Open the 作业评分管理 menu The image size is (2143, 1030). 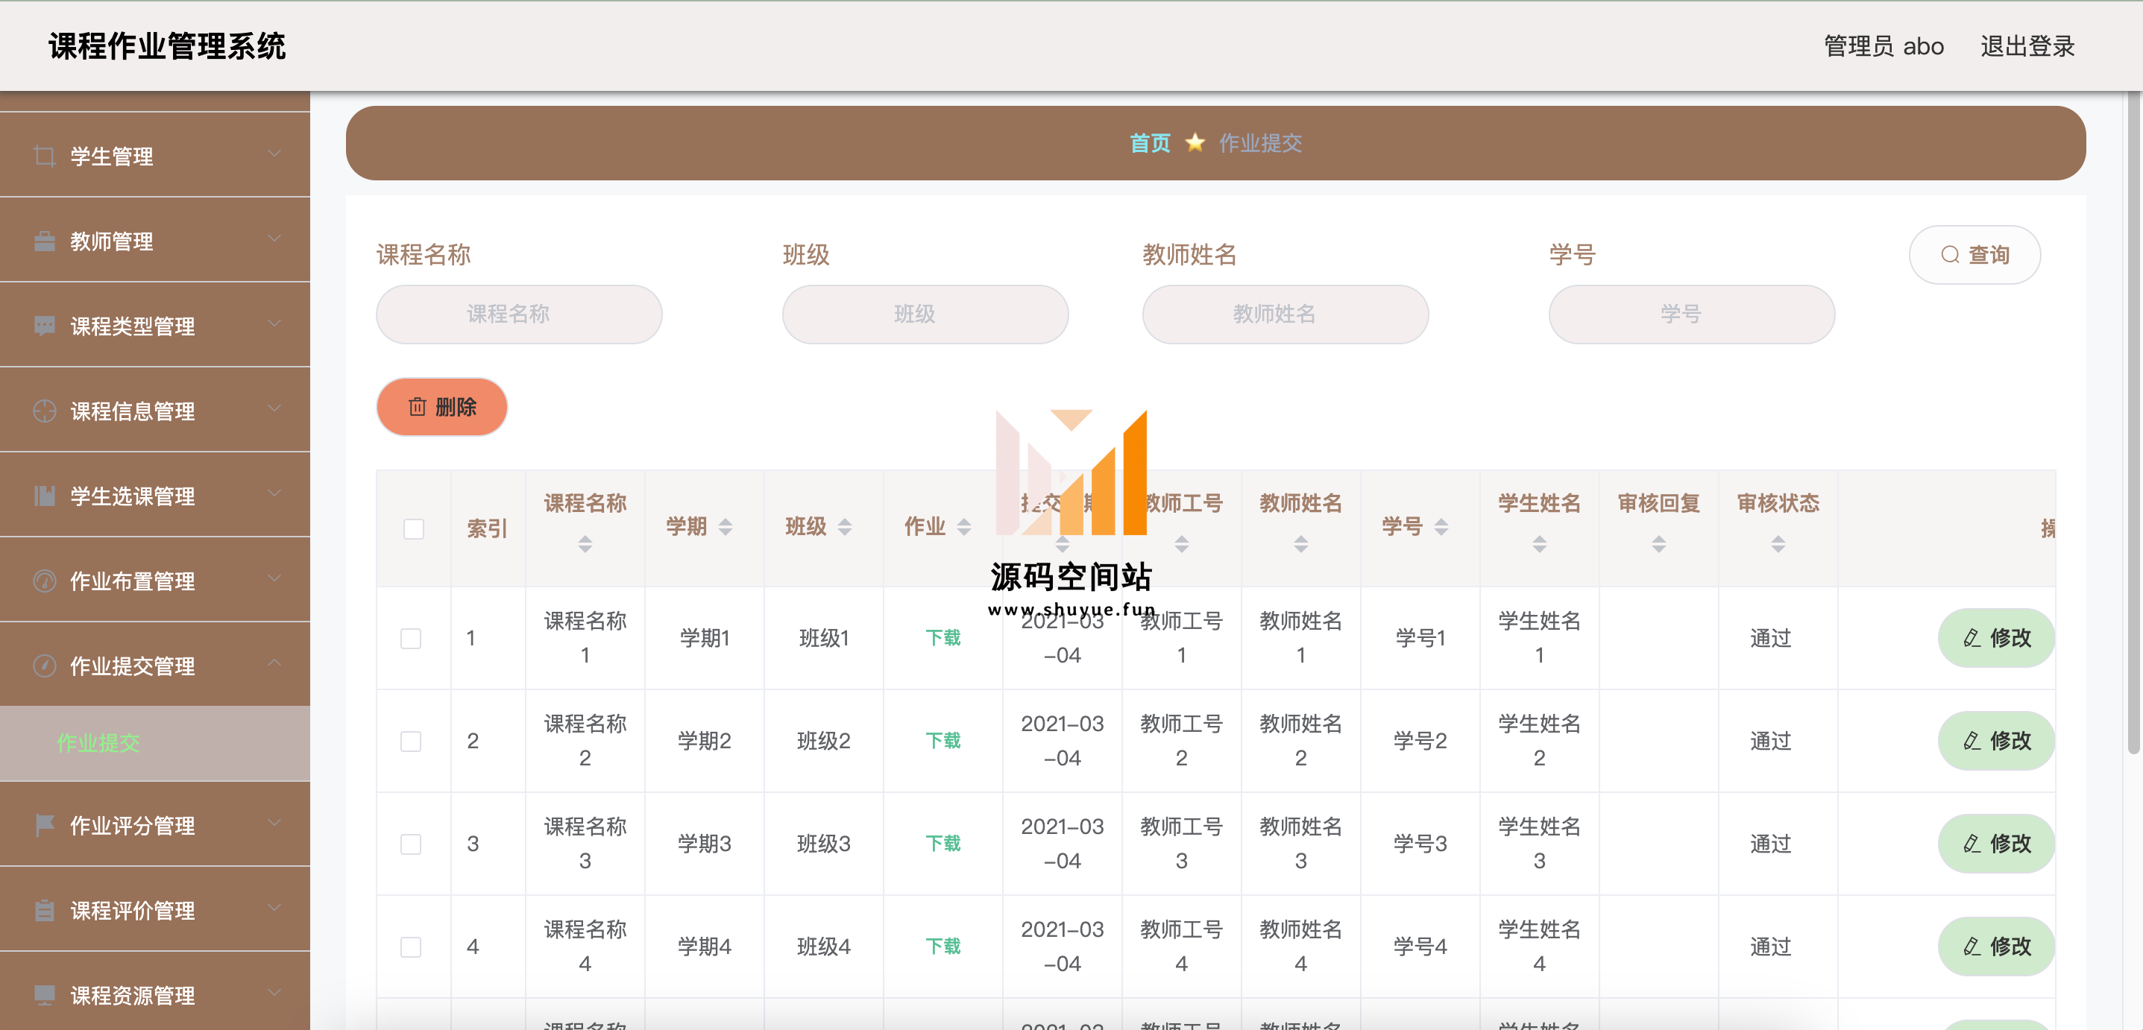[x=155, y=824]
